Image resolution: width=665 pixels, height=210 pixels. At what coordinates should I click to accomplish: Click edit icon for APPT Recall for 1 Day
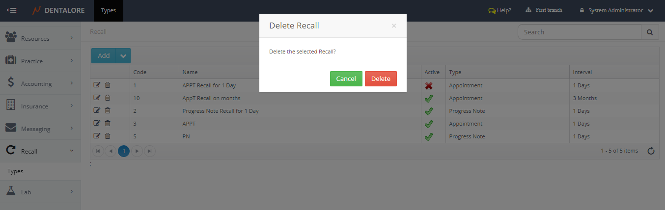97,85
